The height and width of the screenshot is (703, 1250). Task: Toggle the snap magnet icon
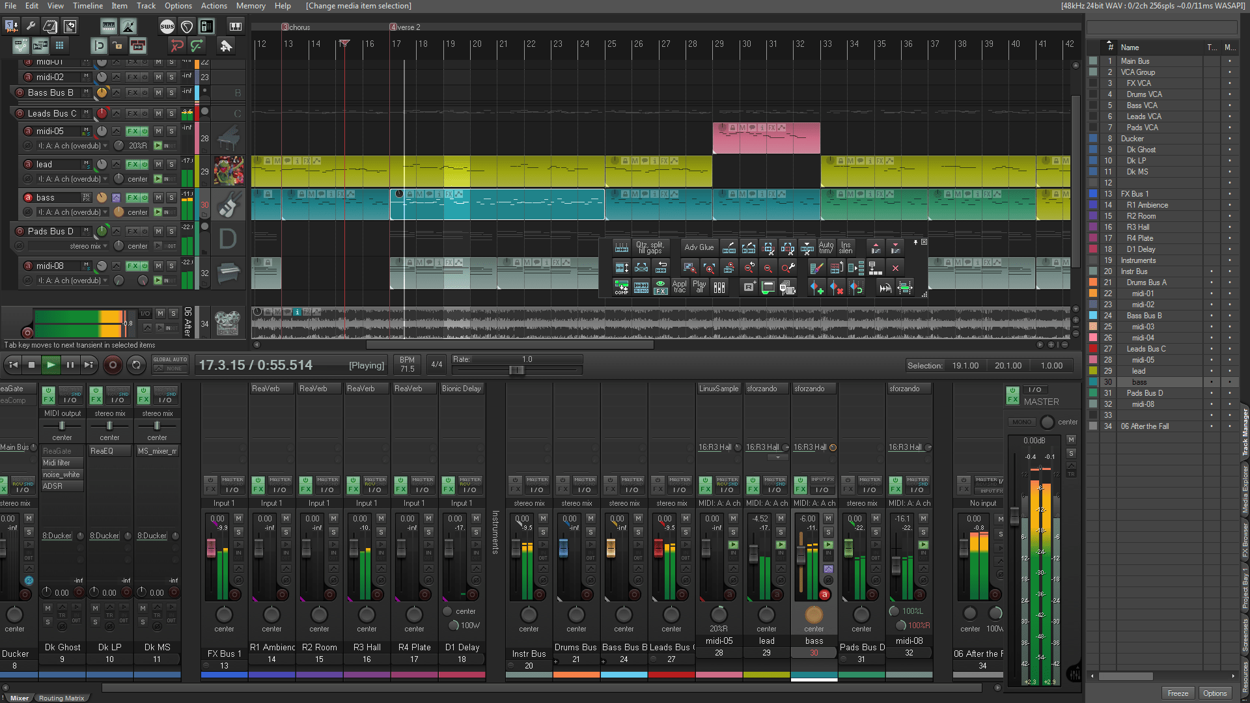tap(99, 46)
